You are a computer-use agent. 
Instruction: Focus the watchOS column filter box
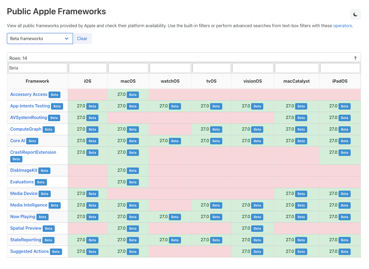pyautogui.click(x=170, y=68)
